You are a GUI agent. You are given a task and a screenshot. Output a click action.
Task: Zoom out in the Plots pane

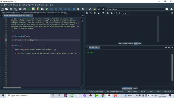[116, 13]
